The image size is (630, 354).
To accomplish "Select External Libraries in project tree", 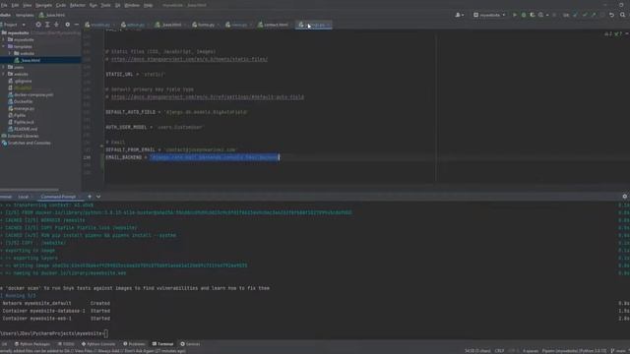I will [x=23, y=136].
